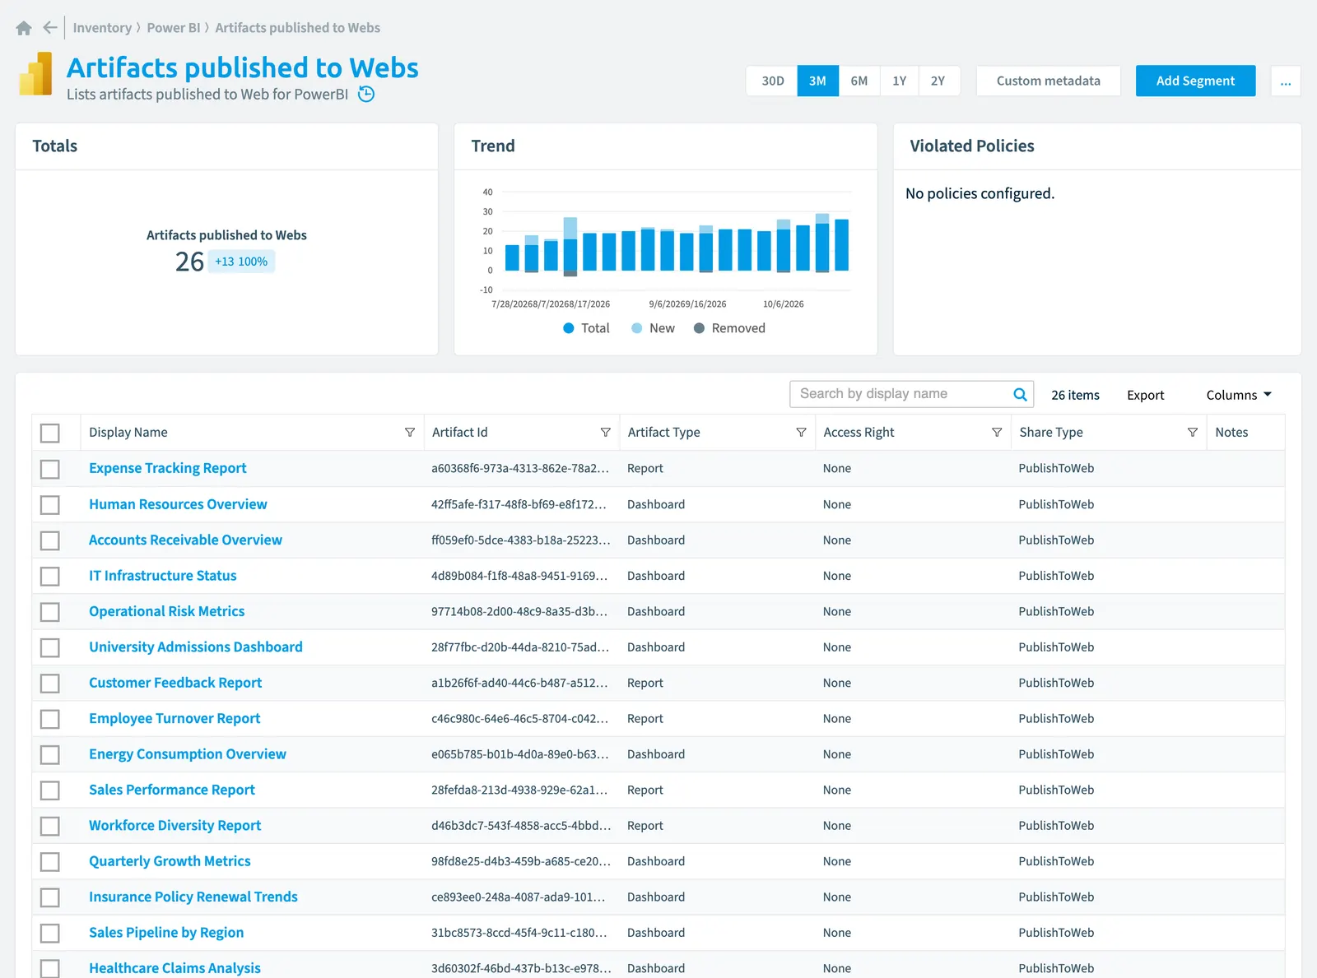The width and height of the screenshot is (1317, 978).
Task: Select the a60368f6 artifact id cell
Action: point(520,469)
